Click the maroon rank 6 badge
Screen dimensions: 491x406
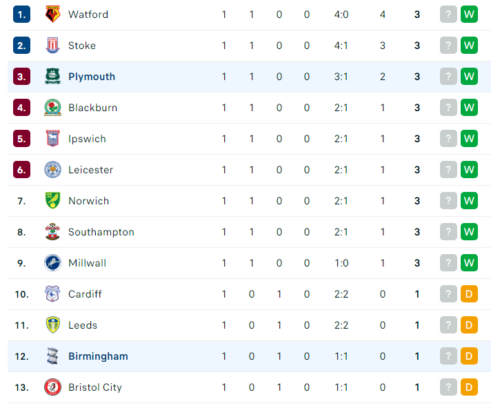pos(21,170)
